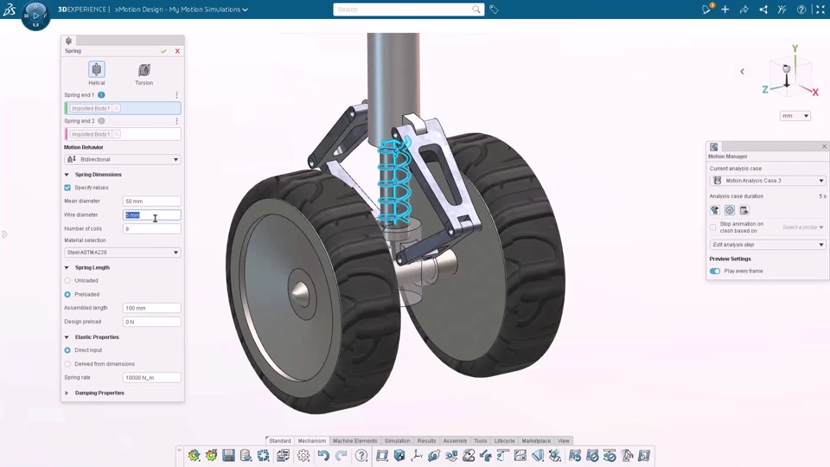
Task: Click the first icon under Analysis case duration
Action: [x=715, y=210]
